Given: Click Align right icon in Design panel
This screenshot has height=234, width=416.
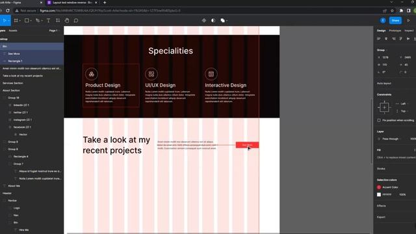Looking at the screenshot, I should [x=393, y=39].
